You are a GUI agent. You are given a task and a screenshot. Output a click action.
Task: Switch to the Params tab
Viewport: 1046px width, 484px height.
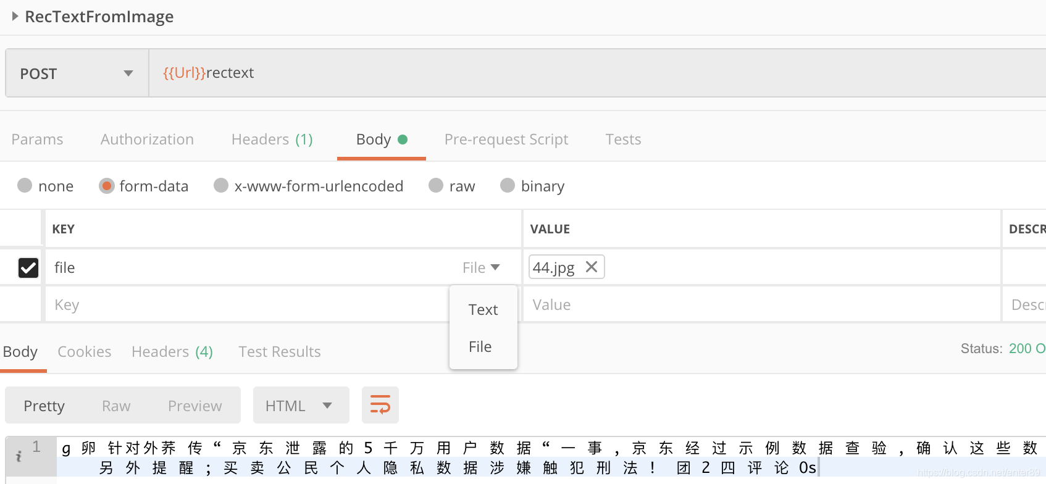tap(37, 140)
